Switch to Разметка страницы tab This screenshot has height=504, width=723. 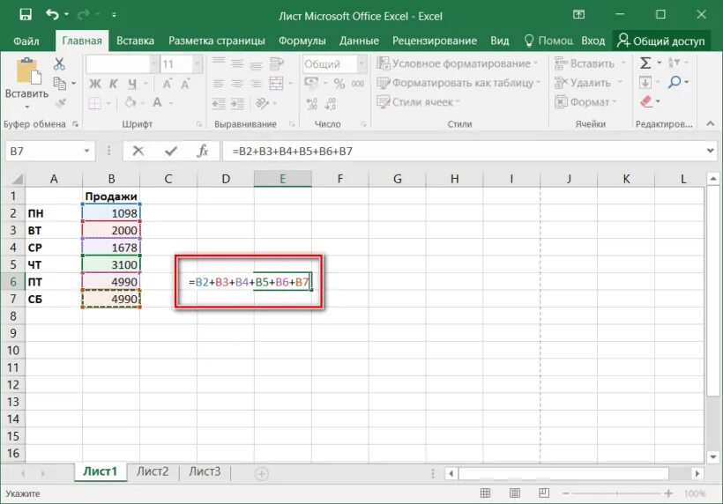tap(217, 41)
